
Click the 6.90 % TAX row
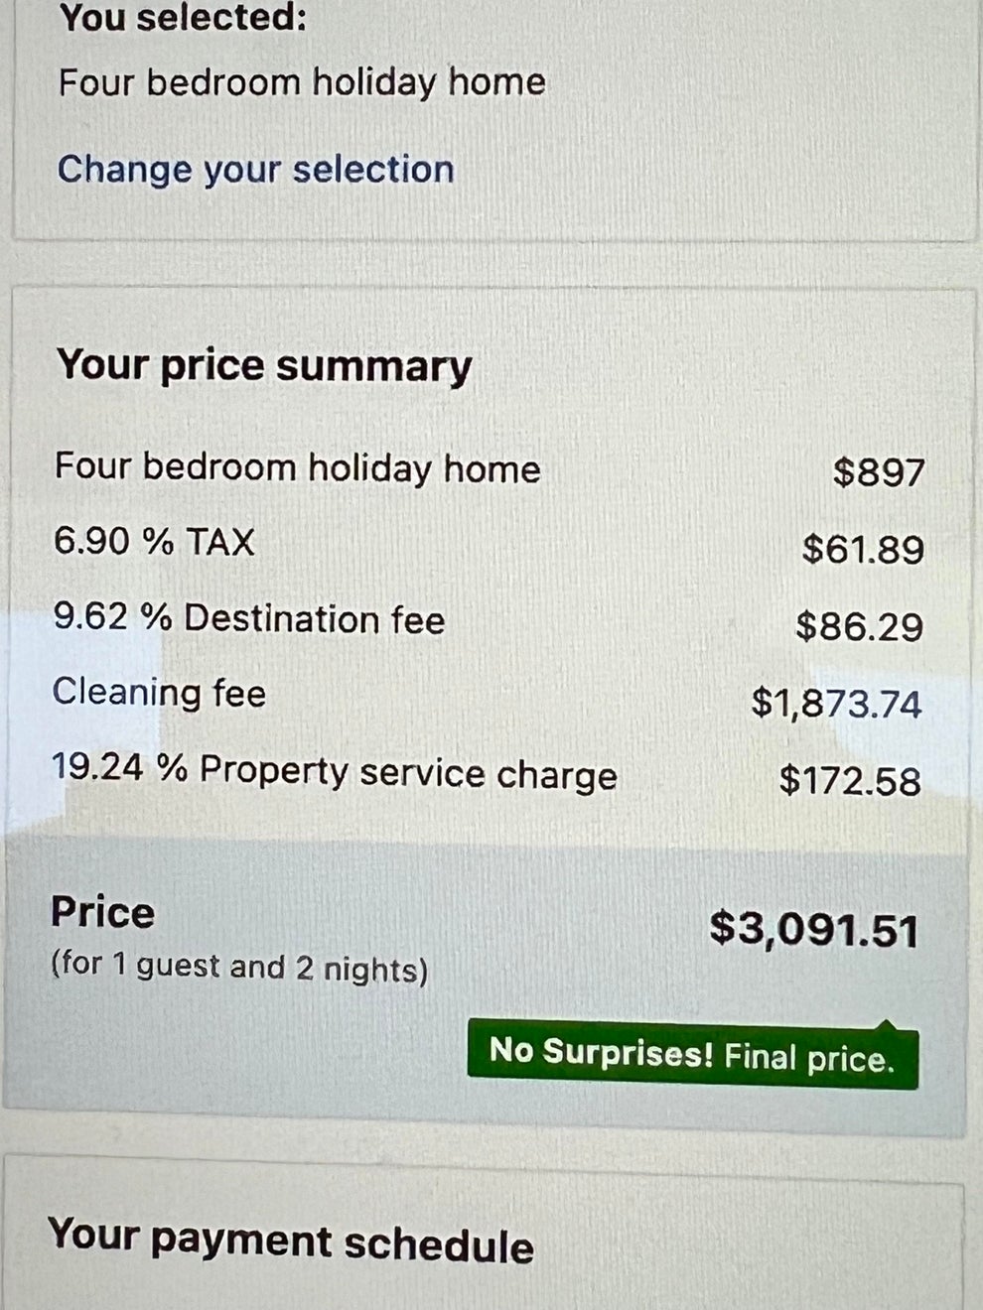coord(154,542)
